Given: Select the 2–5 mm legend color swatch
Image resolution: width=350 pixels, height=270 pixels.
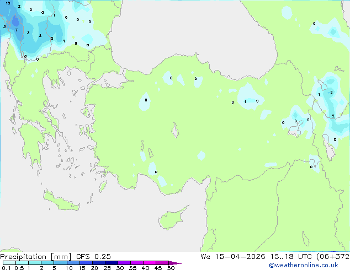Looking at the screenshot, I should click(47, 263).
